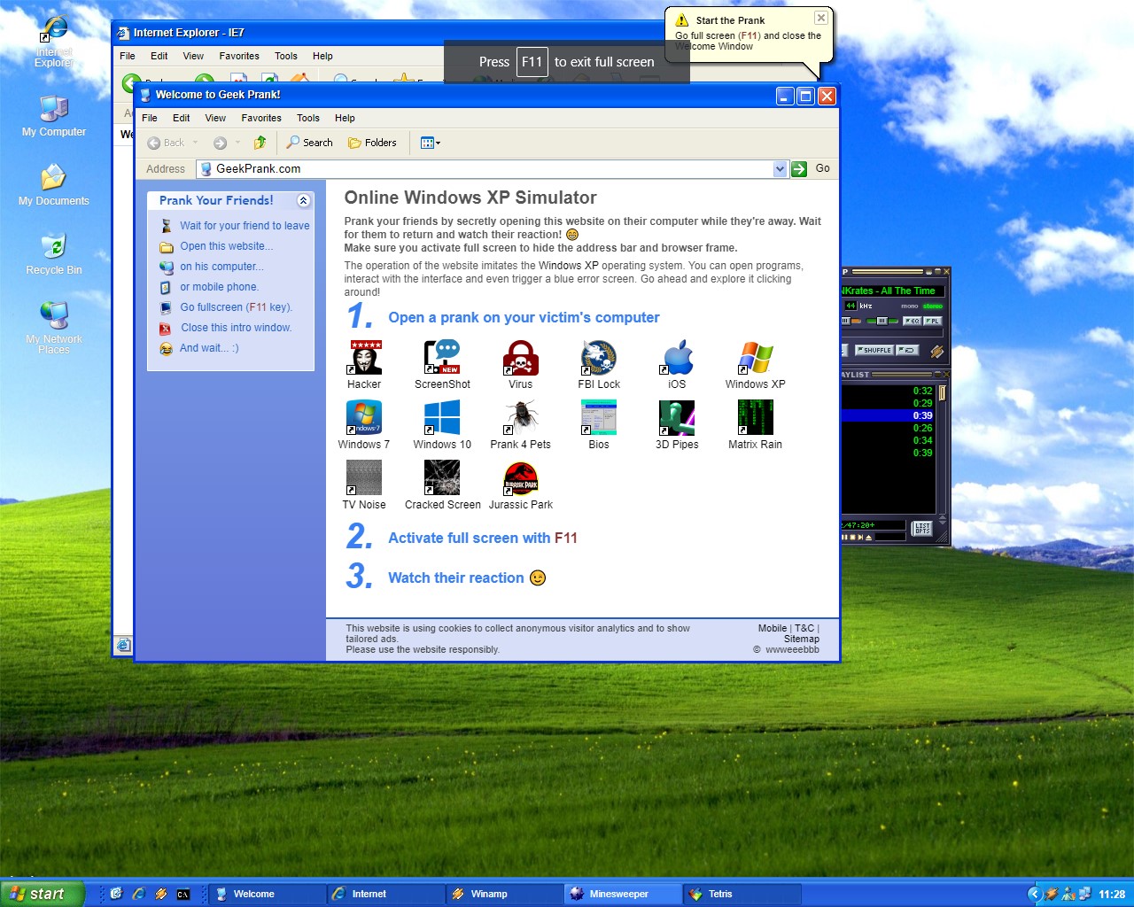Collapse the Prank Your Friends panel
The height and width of the screenshot is (907, 1134).
click(x=304, y=201)
